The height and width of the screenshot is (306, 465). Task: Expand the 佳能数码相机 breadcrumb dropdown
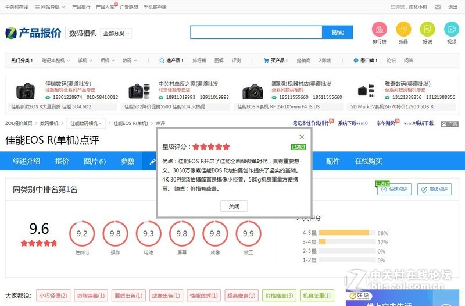click(x=86, y=123)
